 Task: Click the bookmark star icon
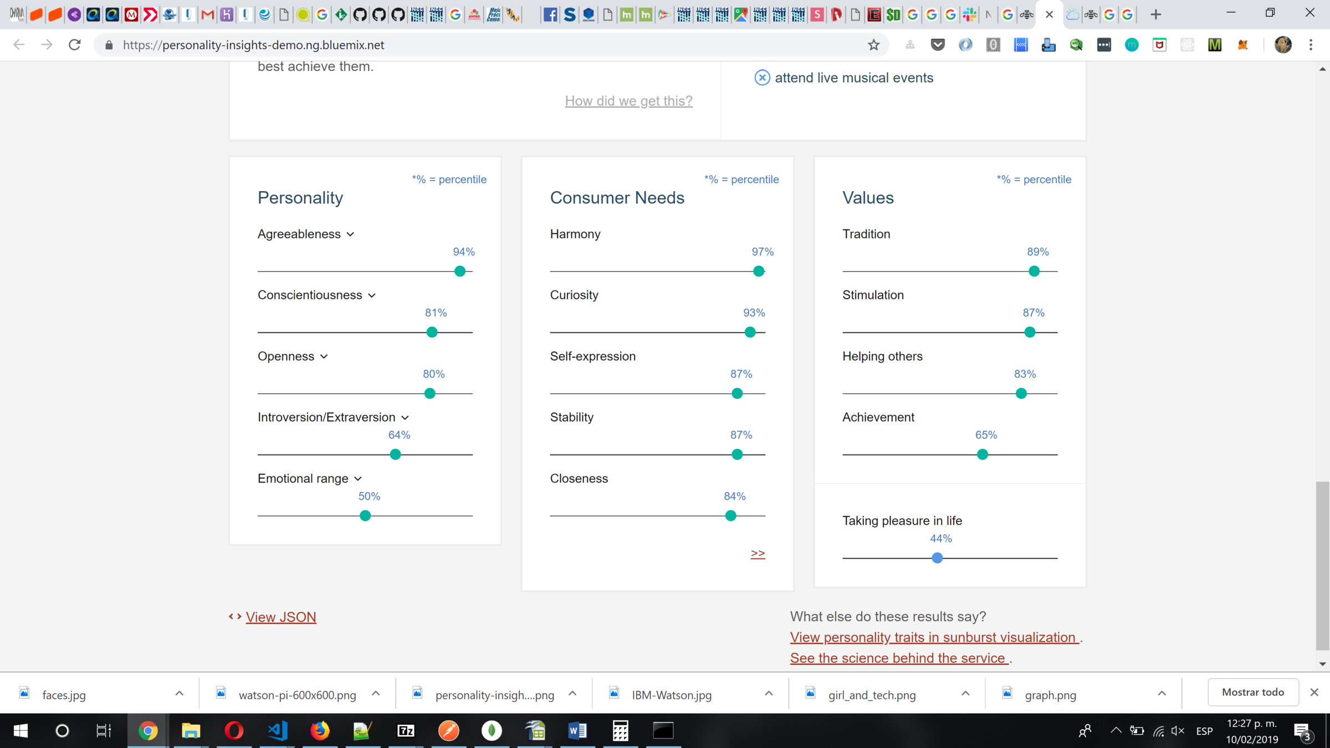pyautogui.click(x=873, y=45)
